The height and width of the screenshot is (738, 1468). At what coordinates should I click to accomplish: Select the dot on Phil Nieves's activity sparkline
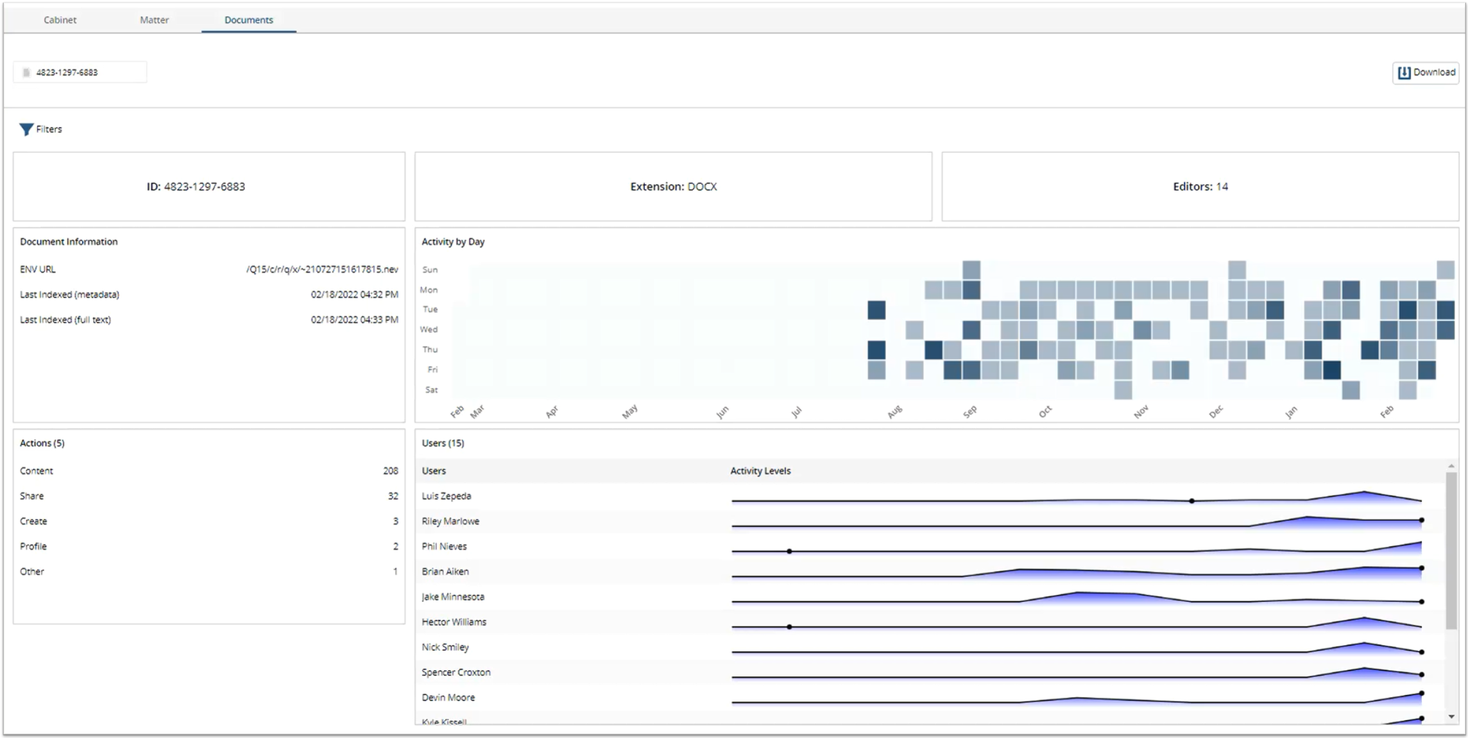click(x=789, y=551)
